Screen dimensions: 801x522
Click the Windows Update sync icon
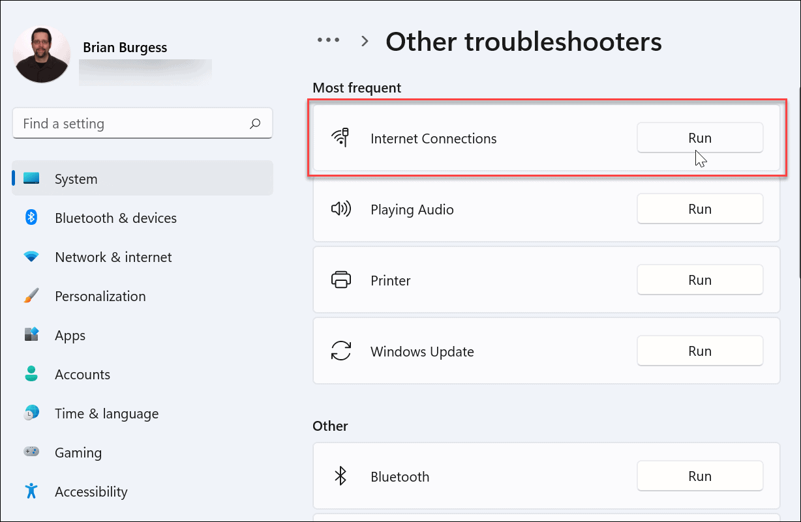[x=341, y=351]
